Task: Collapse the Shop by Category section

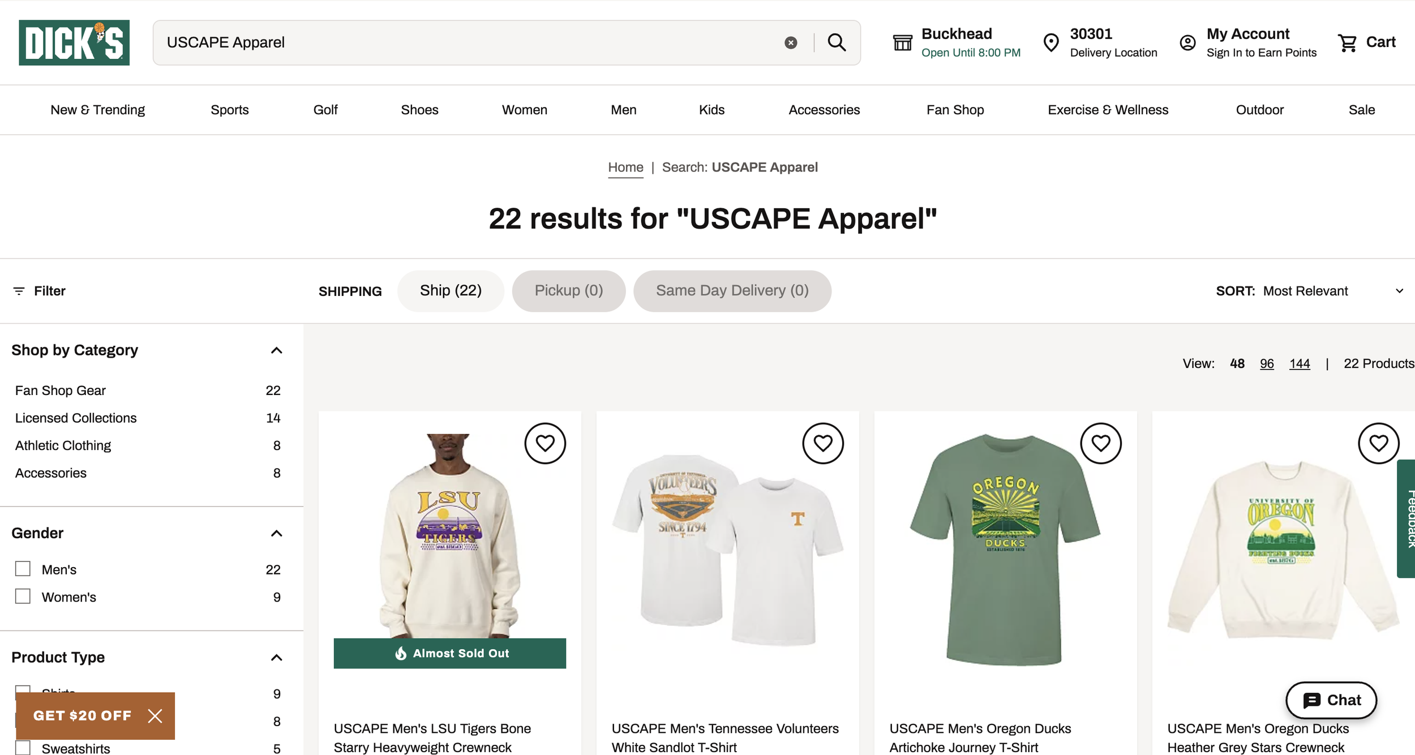Action: 276,350
